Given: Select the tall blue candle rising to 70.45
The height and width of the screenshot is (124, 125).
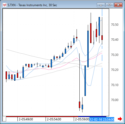Looking at the screenshot, I should 88,49.
